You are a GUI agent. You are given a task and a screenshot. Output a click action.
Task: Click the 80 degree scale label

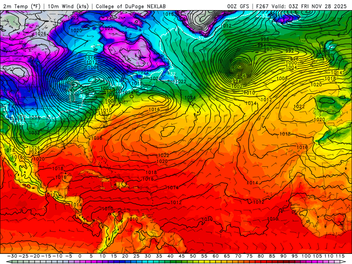click(x=260, y=256)
